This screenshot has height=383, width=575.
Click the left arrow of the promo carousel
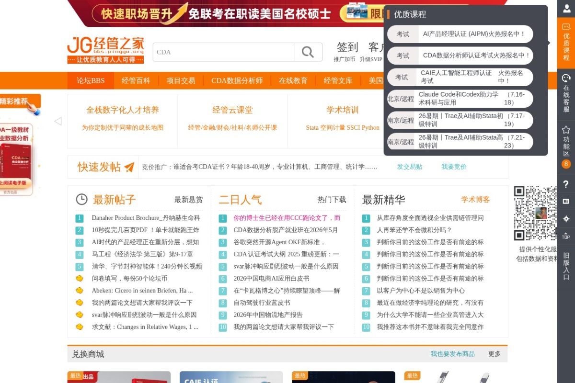[x=58, y=121]
